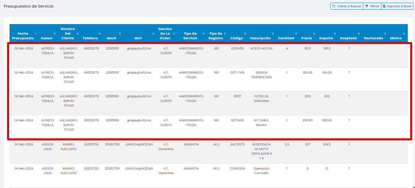Screen dimensions: 415x188
Task: Sort by Fecha Presupuesto column header
Action: pos(23,34)
